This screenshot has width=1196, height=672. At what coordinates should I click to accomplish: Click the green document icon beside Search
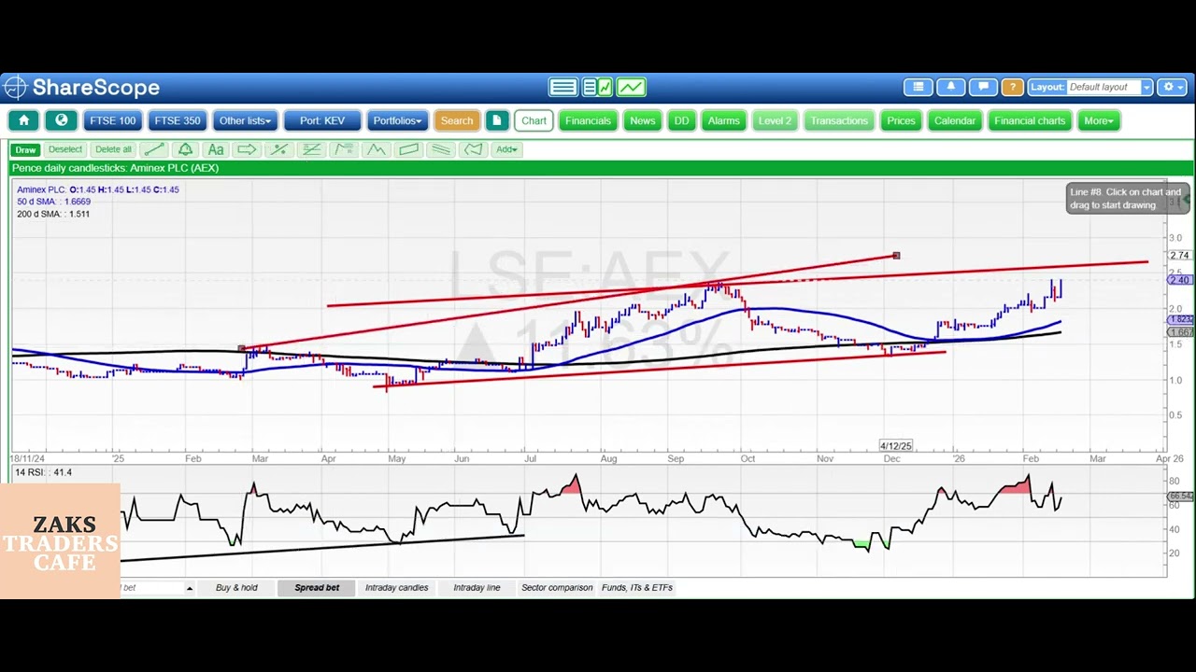[497, 120]
